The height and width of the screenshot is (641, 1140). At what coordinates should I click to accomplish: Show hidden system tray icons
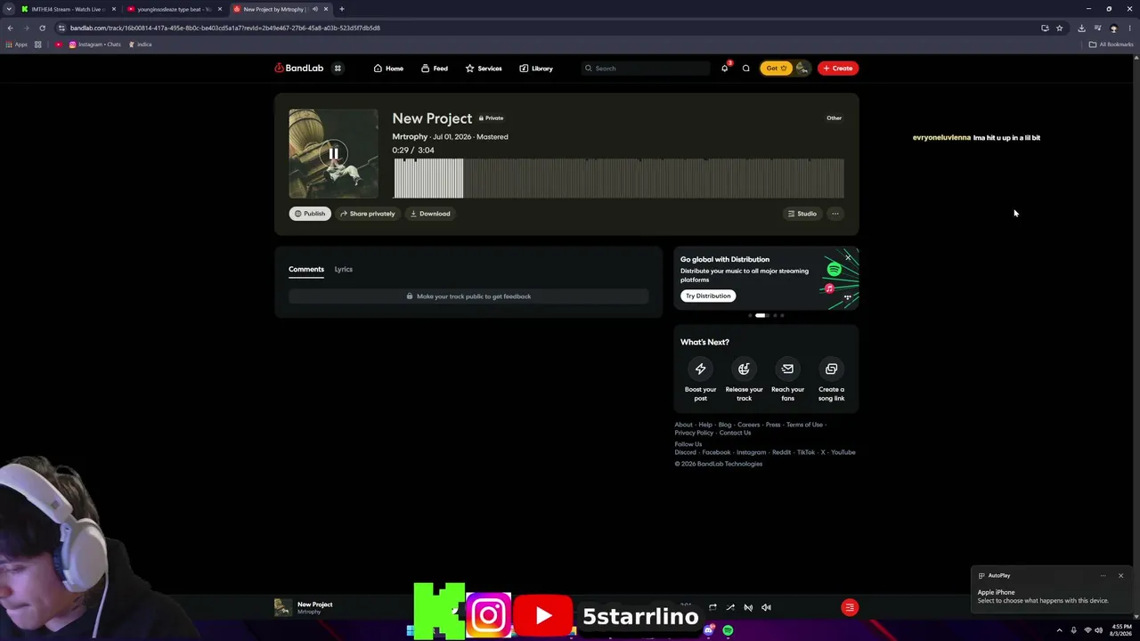[1059, 630]
